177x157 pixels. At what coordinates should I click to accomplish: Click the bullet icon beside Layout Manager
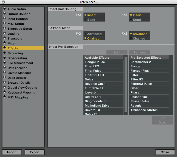click(4, 73)
